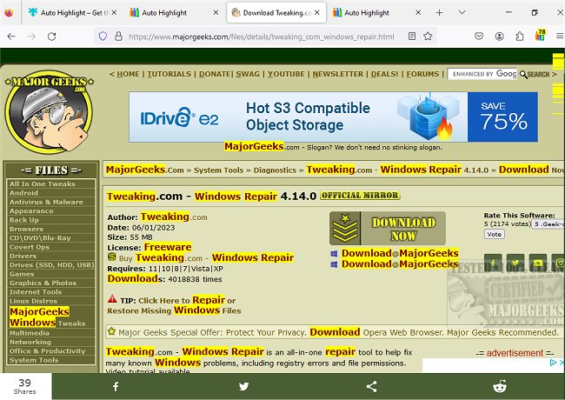Open the TUTORIALS navigation link
The height and width of the screenshot is (400, 565).
pyautogui.click(x=169, y=74)
